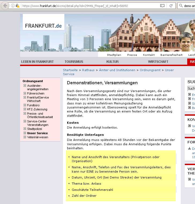Reload the page with the refresh icon

[x=171, y=6]
